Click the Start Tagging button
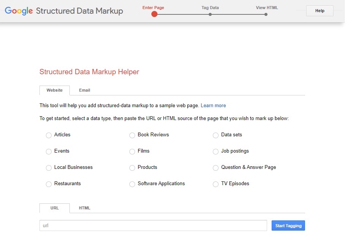346x245 pixels. tap(288, 225)
